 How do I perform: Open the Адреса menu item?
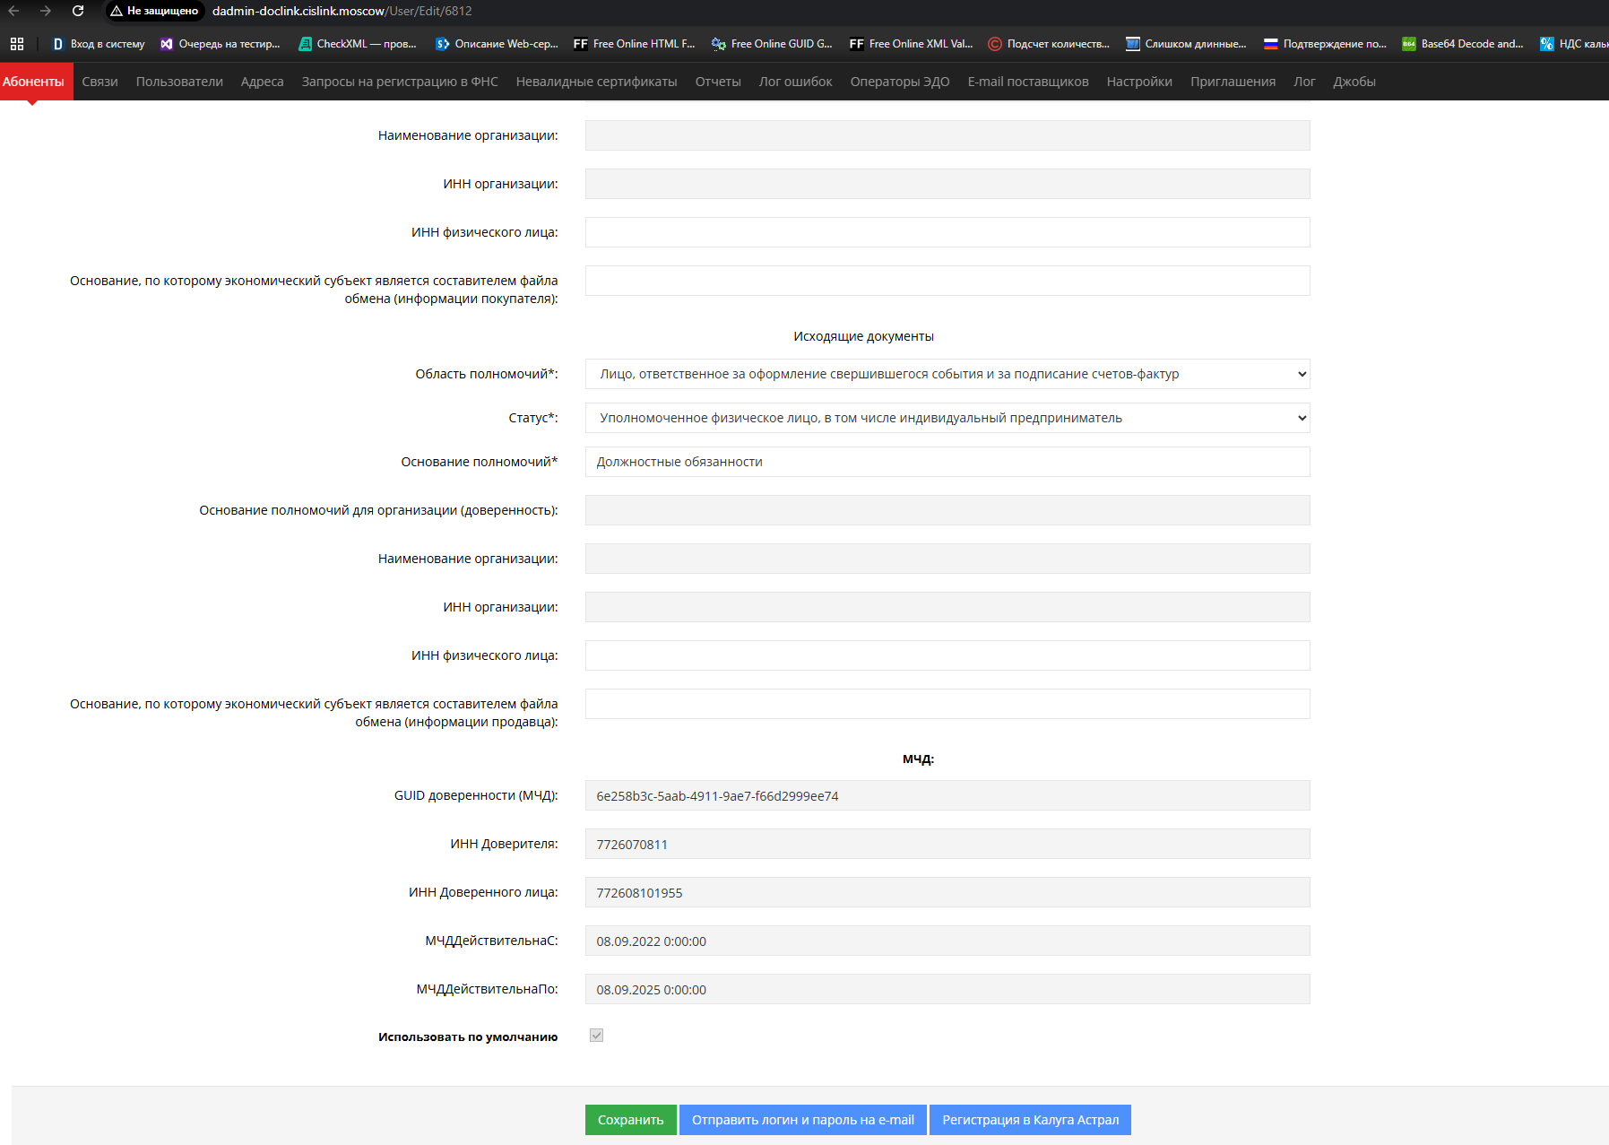click(x=263, y=82)
